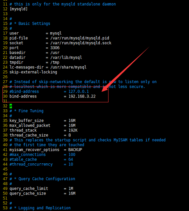
Task: Click commented '#max_connections' setting
Action: (28, 155)
